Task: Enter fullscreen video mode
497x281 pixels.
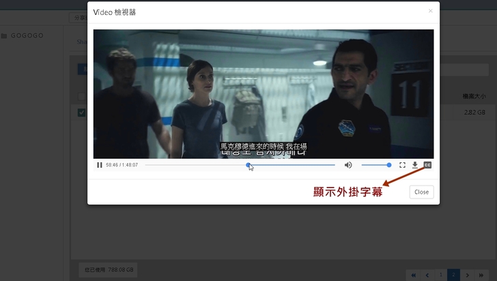Action: click(x=402, y=165)
